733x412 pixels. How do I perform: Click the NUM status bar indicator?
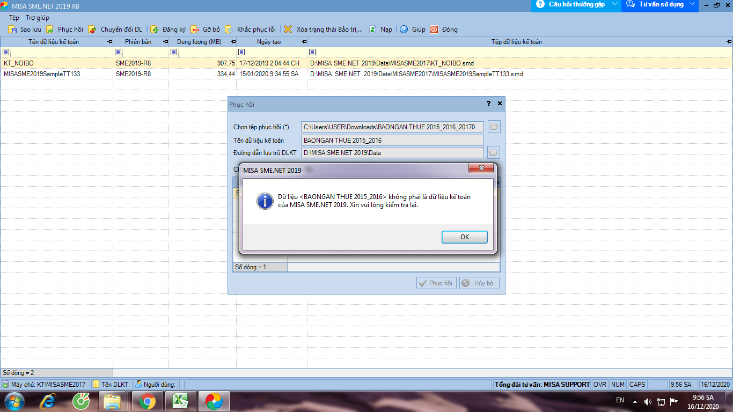[618, 385]
